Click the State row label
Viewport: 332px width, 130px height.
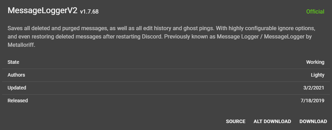click(13, 62)
